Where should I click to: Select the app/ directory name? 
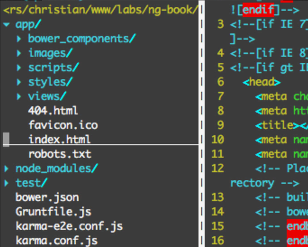point(29,25)
